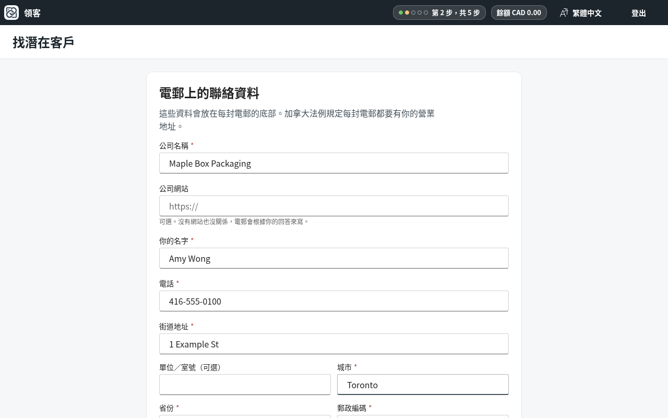Click the 公司名稱 field with Maple Box Packaging
668x418 pixels.
pos(334,163)
